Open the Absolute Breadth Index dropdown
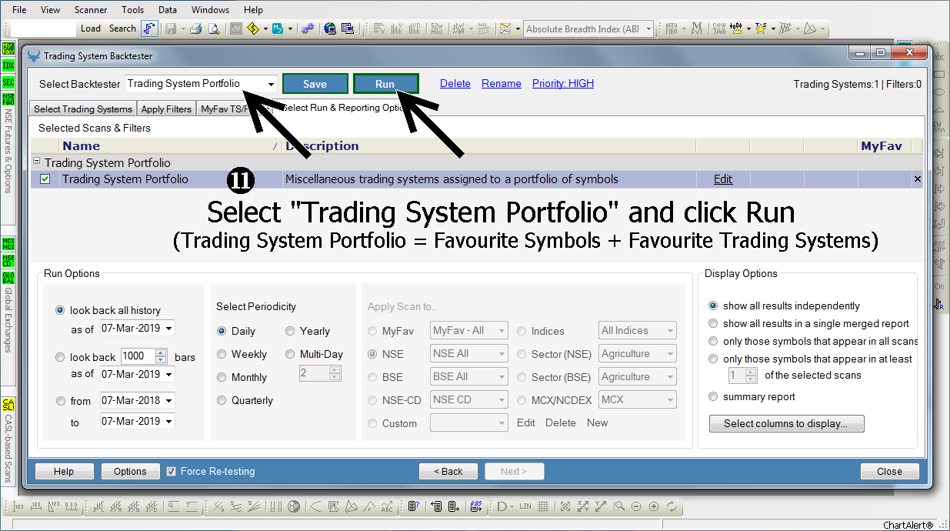The image size is (950, 531). click(648, 28)
